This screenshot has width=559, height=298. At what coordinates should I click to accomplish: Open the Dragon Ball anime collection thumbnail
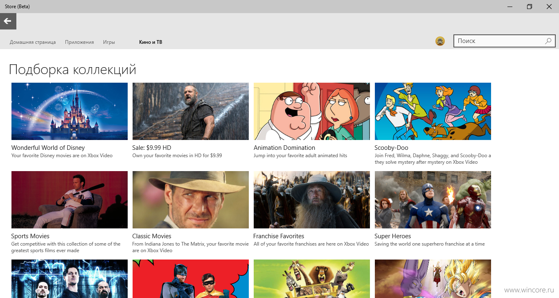[433, 279]
